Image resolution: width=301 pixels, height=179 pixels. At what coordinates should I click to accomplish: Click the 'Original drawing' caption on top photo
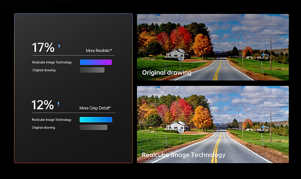(167, 72)
